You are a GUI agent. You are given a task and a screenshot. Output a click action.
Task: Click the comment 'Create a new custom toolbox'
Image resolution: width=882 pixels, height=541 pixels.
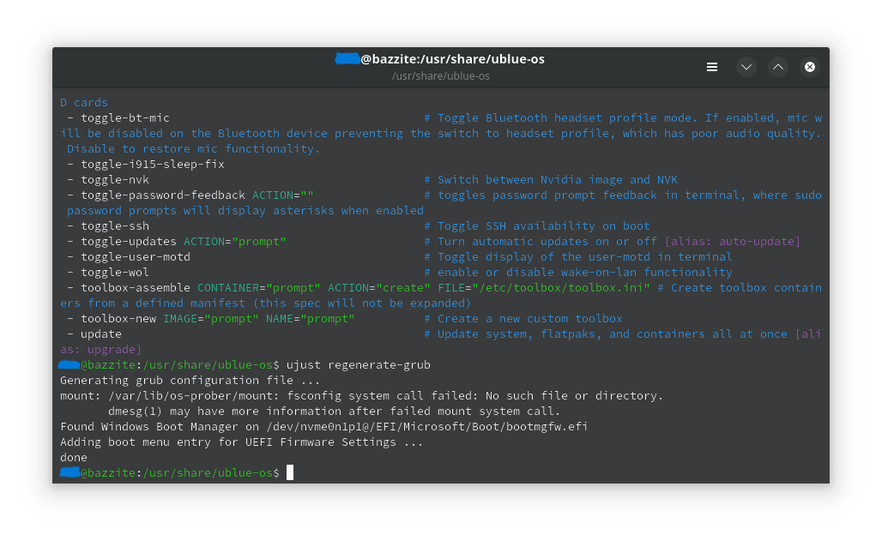[523, 319]
